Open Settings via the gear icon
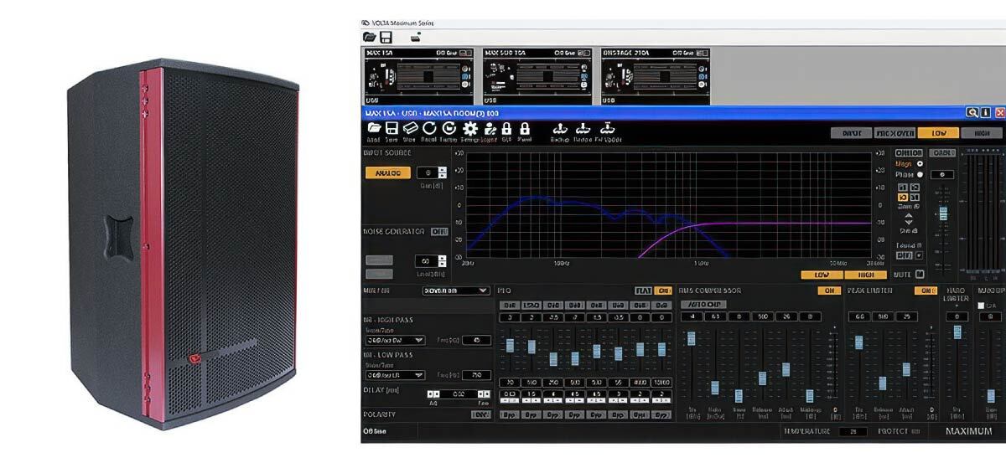 coord(469,128)
